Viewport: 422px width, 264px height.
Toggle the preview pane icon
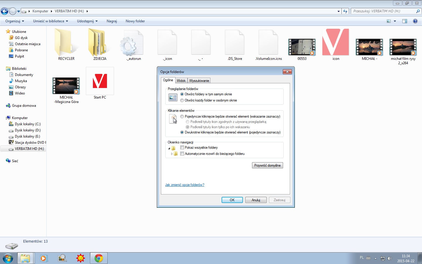click(x=405, y=21)
